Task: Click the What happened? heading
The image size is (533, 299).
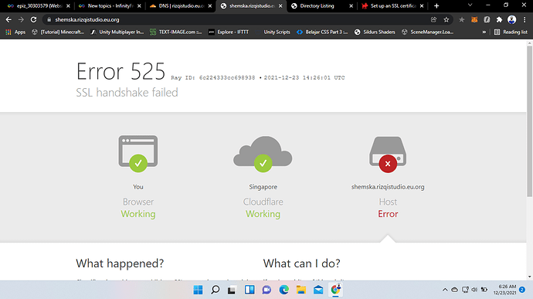Action: (120, 263)
